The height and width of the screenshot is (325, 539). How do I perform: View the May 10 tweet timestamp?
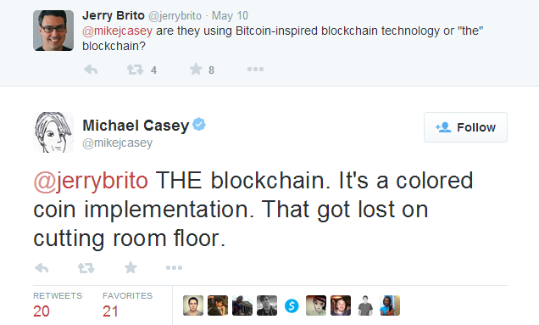tap(230, 16)
